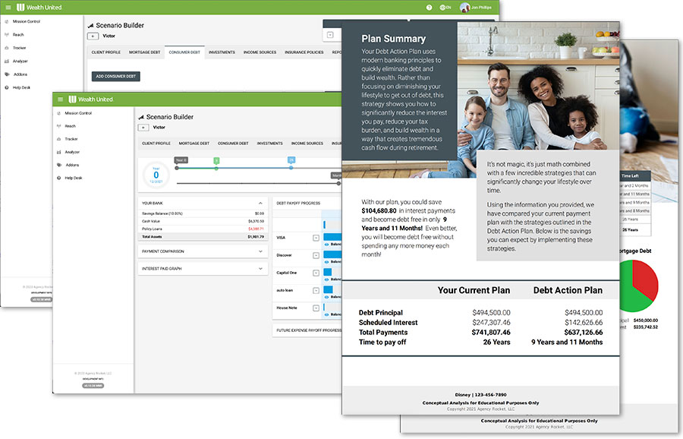Open the Analyzer link in the front window

[72, 152]
